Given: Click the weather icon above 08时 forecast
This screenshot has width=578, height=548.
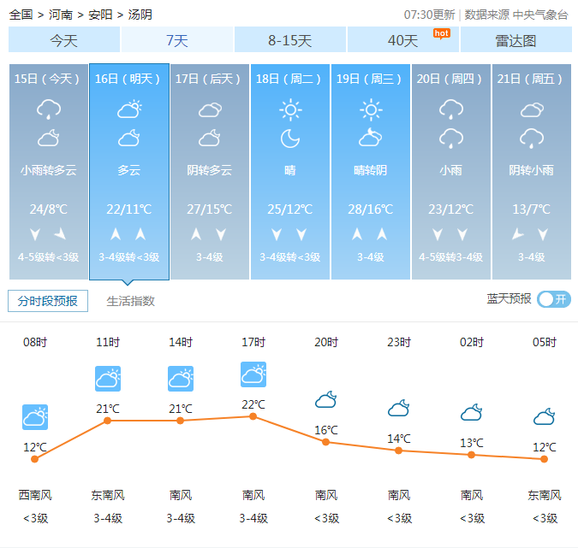Looking at the screenshot, I should pos(35,417).
